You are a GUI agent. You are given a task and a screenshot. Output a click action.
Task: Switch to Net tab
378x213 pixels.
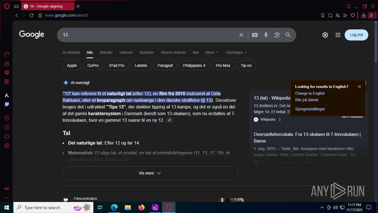196,52
